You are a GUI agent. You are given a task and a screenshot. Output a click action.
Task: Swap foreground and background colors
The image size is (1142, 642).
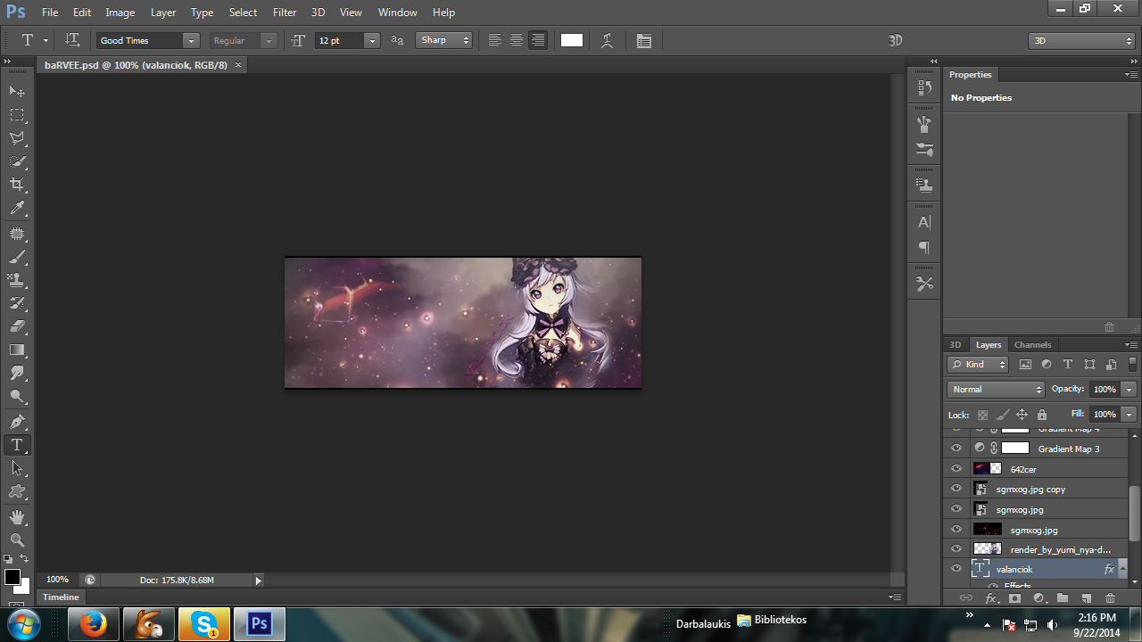(x=24, y=559)
